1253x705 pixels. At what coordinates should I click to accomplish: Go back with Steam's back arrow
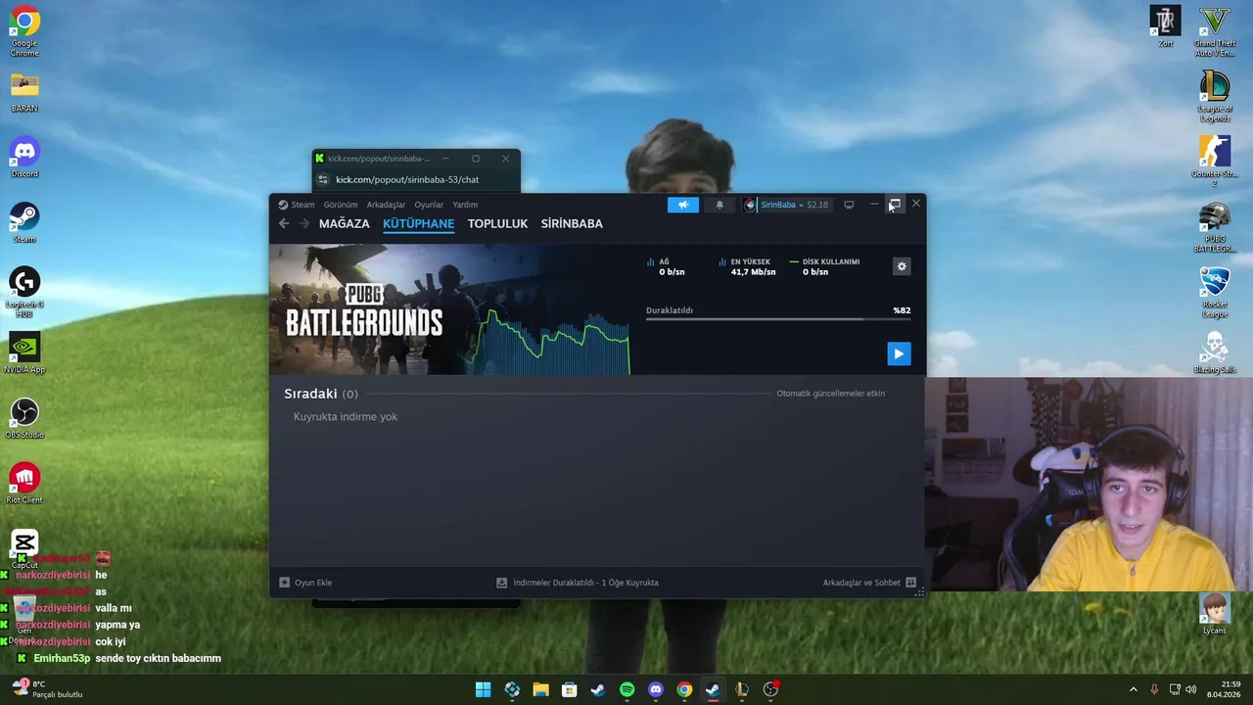tap(284, 223)
